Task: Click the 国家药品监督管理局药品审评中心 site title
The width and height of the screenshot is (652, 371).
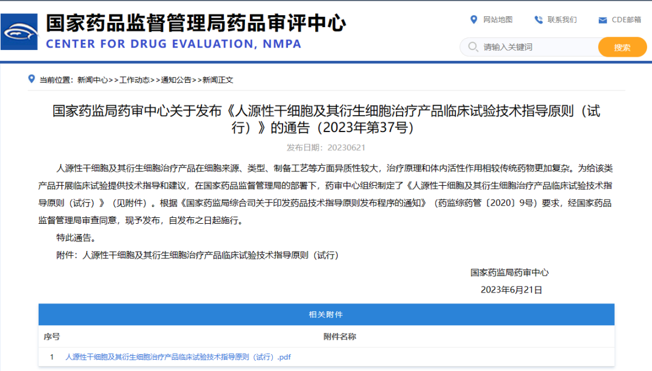Action: click(x=196, y=23)
